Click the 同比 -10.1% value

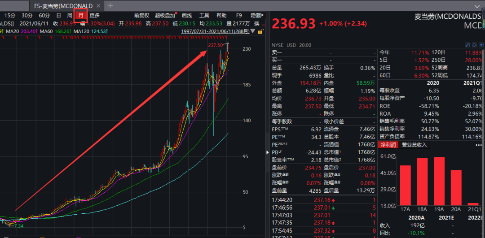(x=416, y=233)
